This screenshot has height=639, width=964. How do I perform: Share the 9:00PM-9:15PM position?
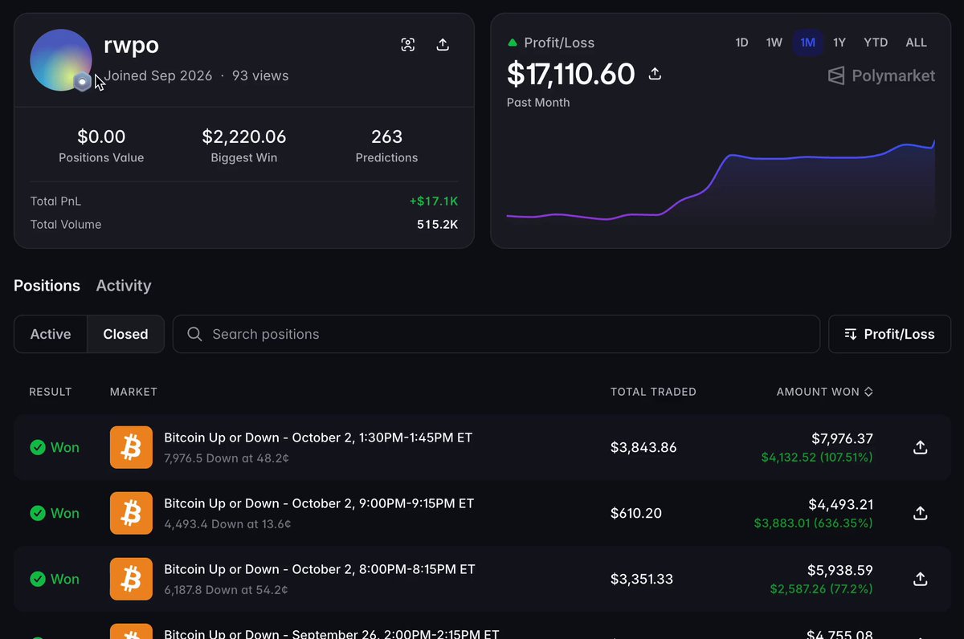tap(921, 513)
